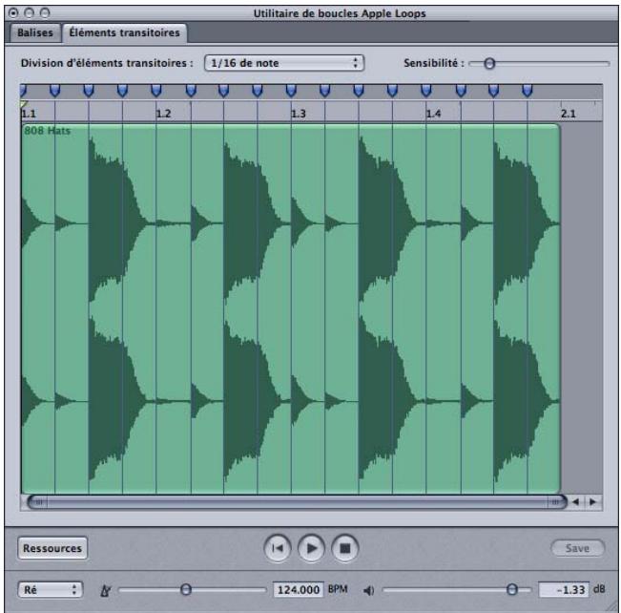Click the -1.33 dB volume field
621x613 pixels.
pyautogui.click(x=564, y=589)
